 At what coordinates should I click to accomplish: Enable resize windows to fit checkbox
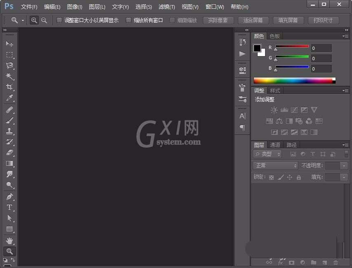pos(59,20)
